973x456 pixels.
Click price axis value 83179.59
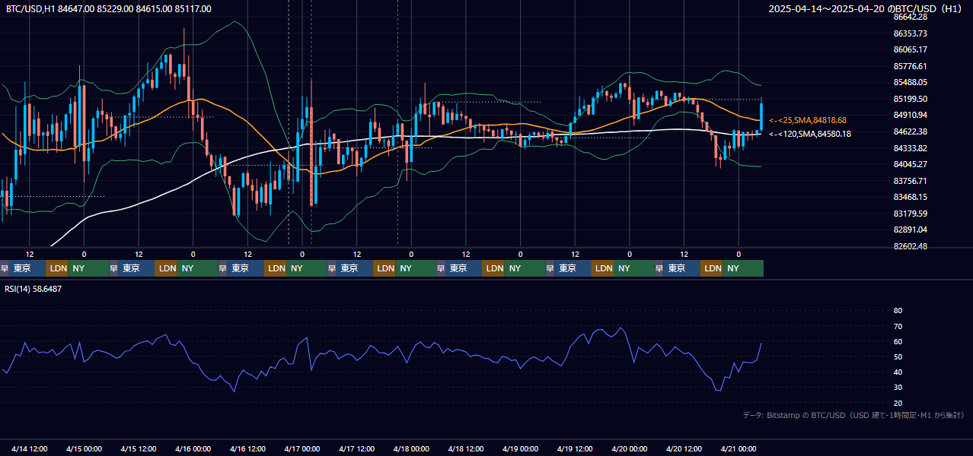click(x=911, y=214)
